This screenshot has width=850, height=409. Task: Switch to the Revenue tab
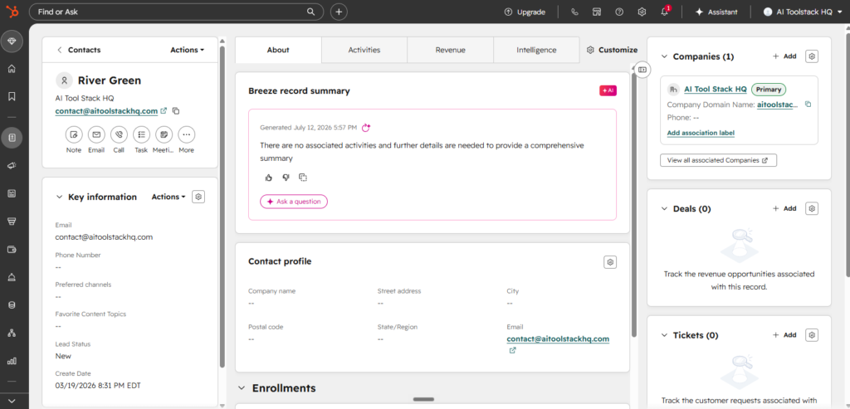click(x=451, y=50)
